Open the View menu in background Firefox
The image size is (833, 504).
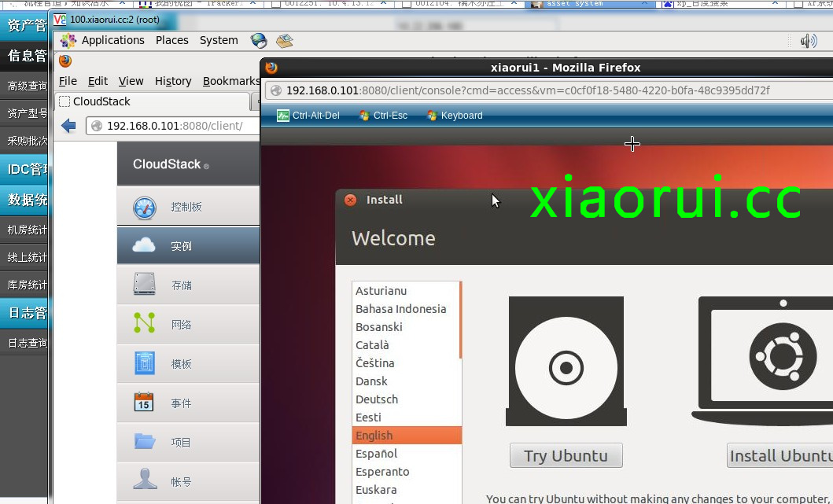131,81
